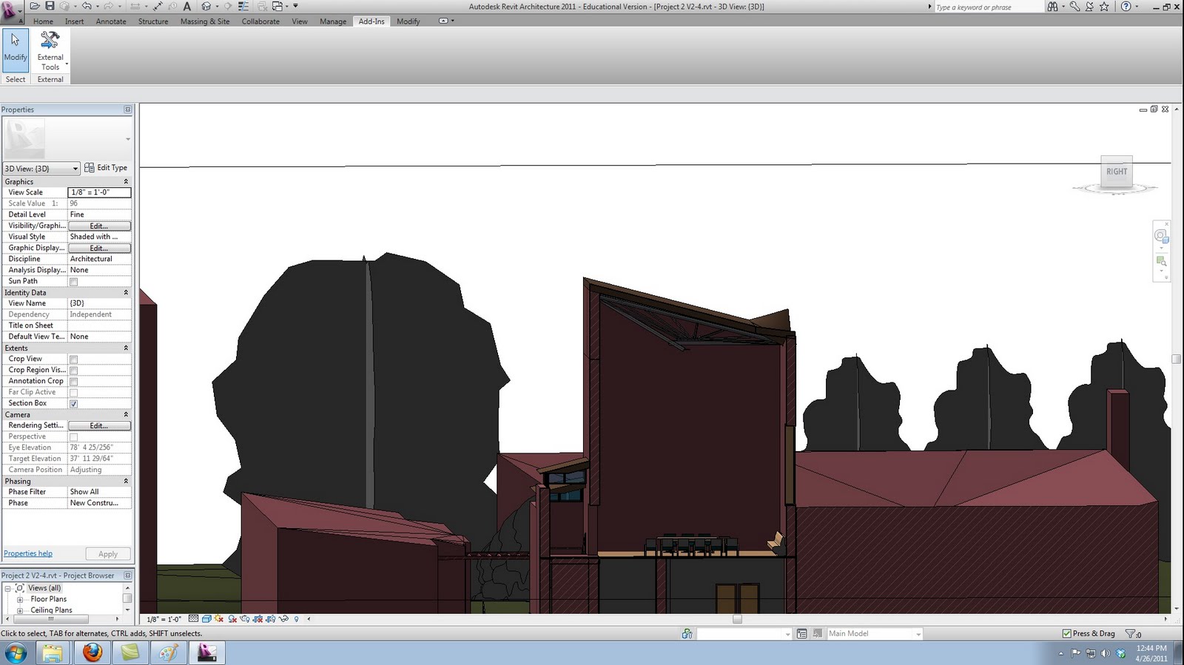Viewport: 1184px width, 665px height.
Task: Click the Redo arrow icon
Action: (x=108, y=6)
